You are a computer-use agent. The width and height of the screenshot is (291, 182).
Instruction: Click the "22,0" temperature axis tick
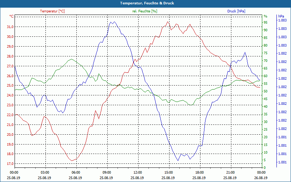point(10,115)
